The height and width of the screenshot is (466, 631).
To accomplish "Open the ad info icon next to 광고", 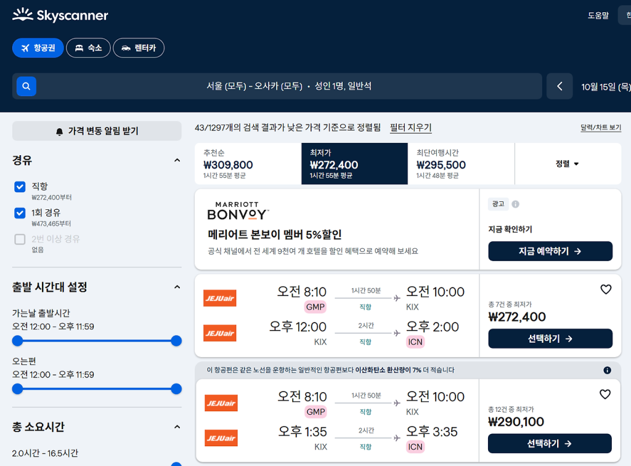I will point(515,204).
